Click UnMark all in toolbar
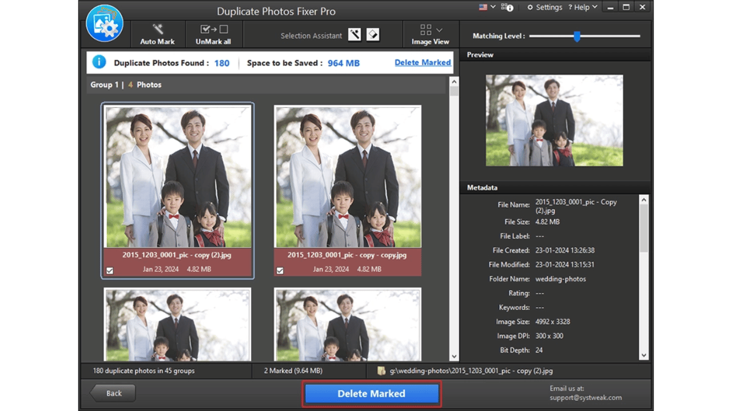This screenshot has height=411, width=732. point(213,34)
